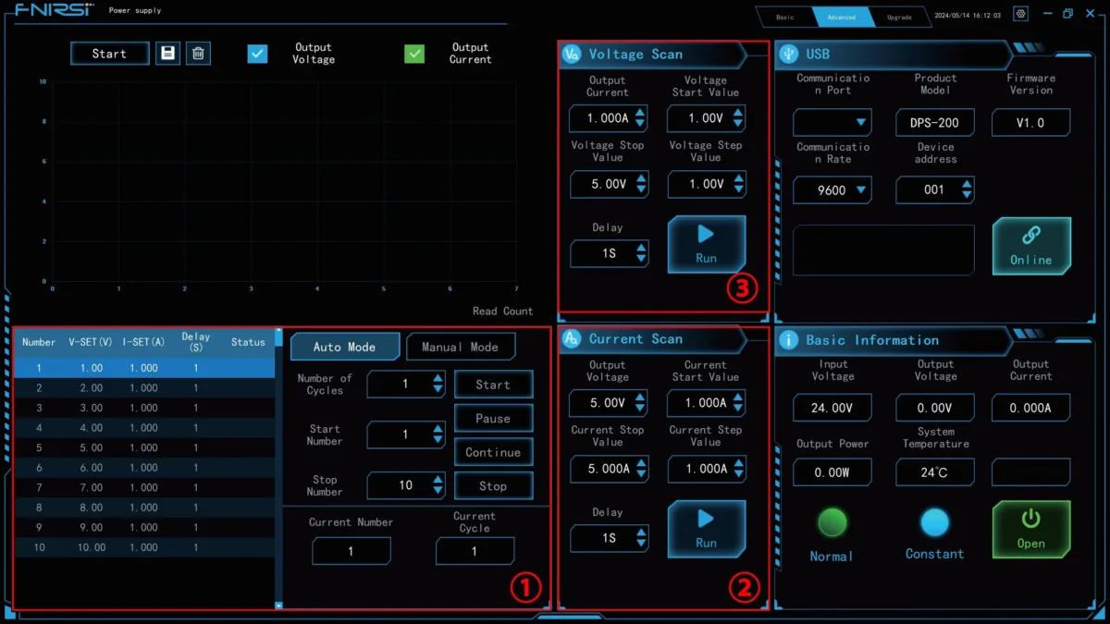The width and height of the screenshot is (1110, 624).
Task: Click the Basic Information info icon
Action: pyautogui.click(x=789, y=340)
